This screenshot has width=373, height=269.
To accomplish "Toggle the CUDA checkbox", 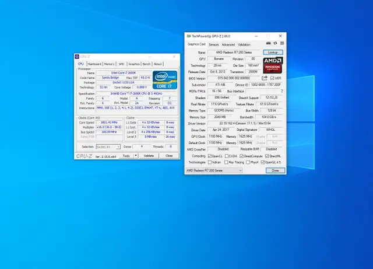I will tap(227, 156).
